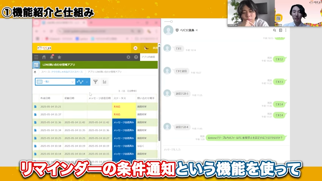Go to kintone portal home icon
Image resolution: width=322 pixels, height=181 pixels.
click(44, 57)
